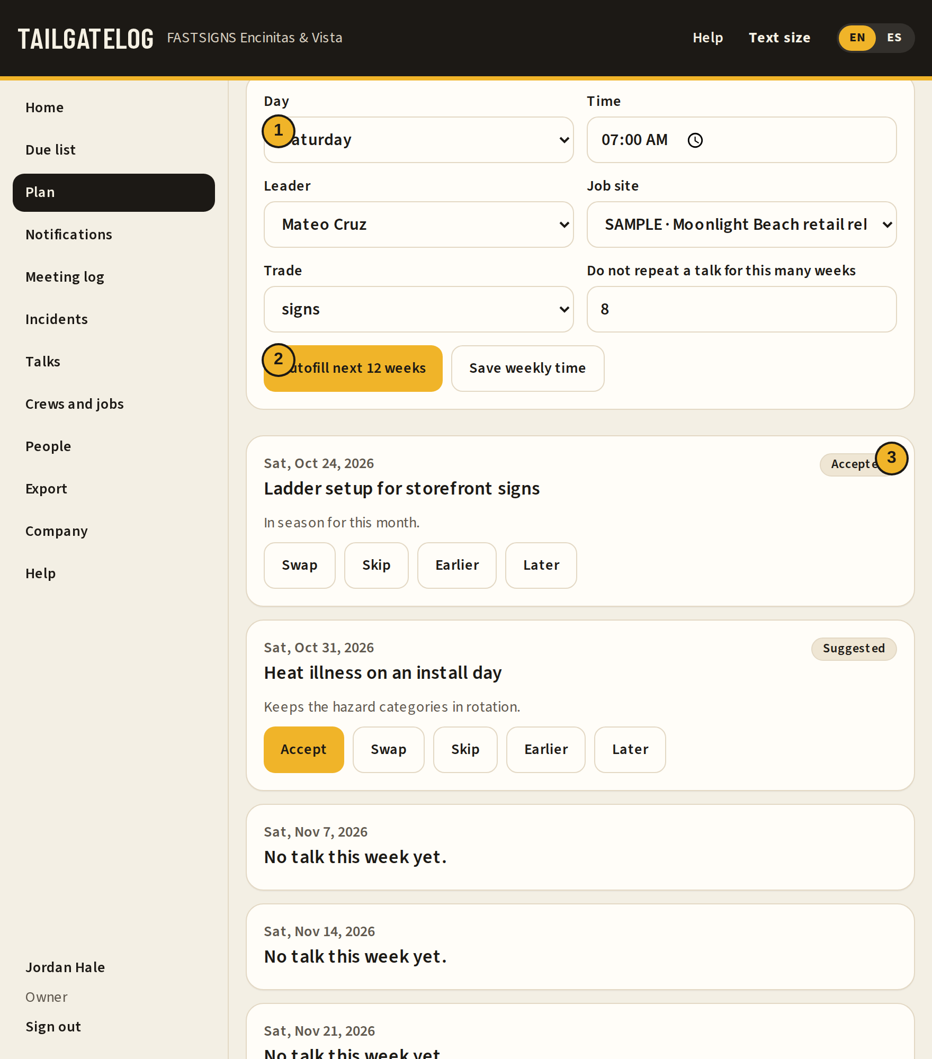
Task: Go to Incidents page
Action: click(114, 319)
